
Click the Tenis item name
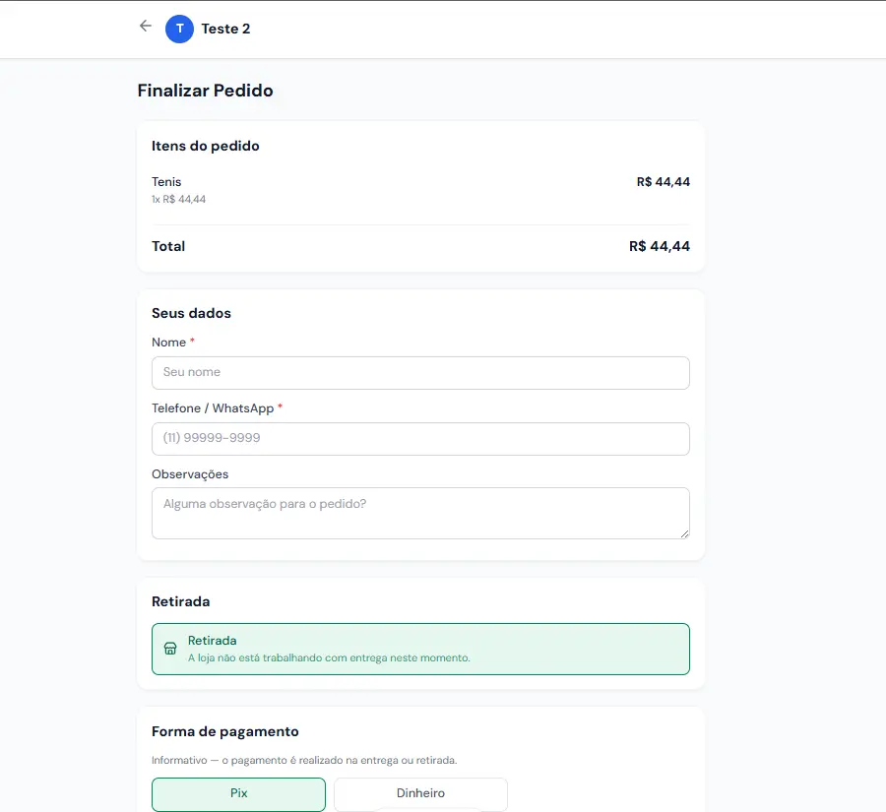[166, 182]
